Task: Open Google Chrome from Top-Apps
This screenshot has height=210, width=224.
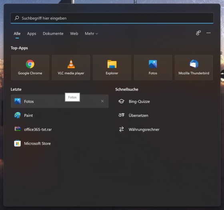Action: point(30,68)
